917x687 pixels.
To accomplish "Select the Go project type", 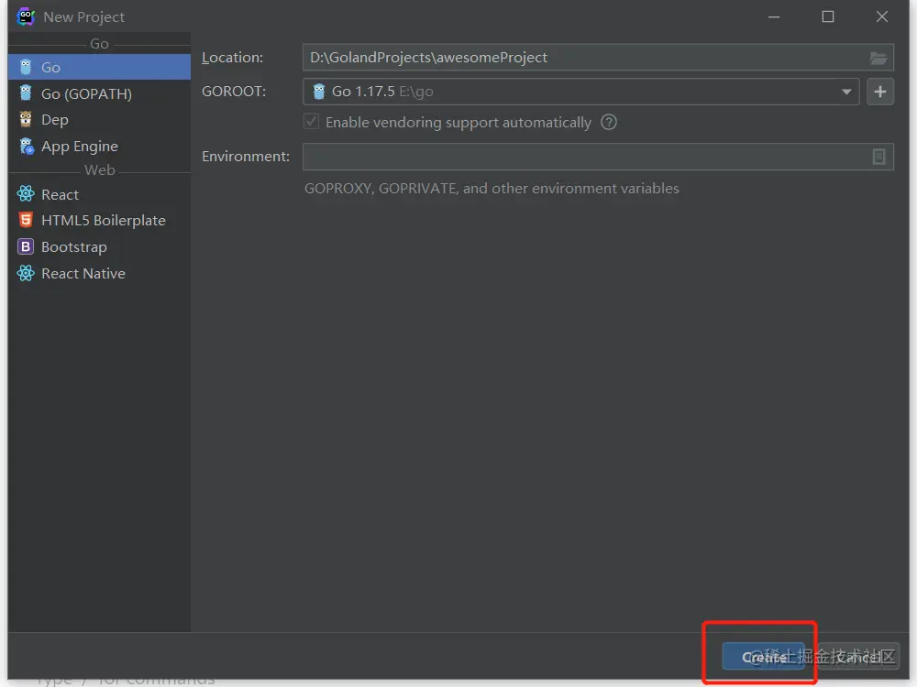I will coord(99,67).
